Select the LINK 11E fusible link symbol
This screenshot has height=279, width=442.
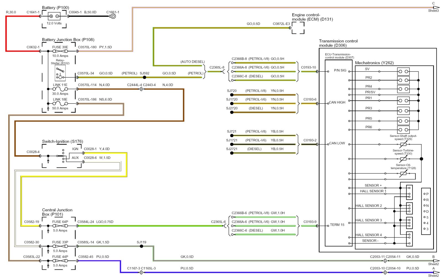tap(60, 89)
